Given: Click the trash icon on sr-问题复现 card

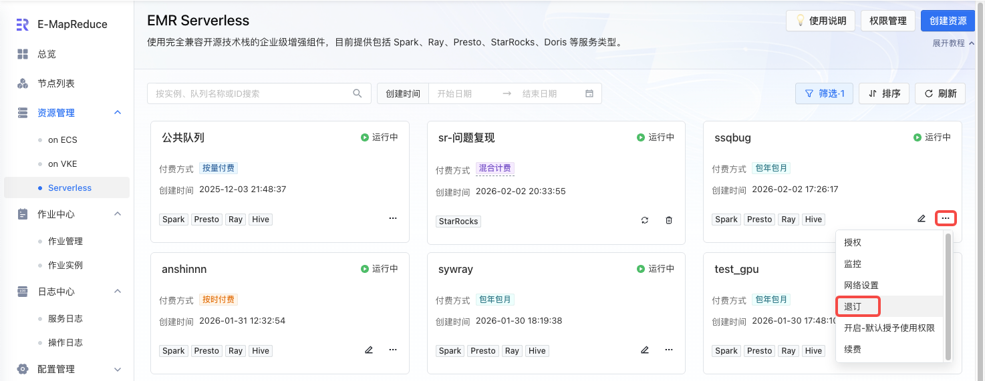Looking at the screenshot, I should click(669, 220).
